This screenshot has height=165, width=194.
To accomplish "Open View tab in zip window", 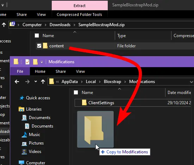I will pos(41,14).
